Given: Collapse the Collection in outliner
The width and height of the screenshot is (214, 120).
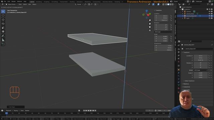Looking at the screenshot, I should 181,9.
